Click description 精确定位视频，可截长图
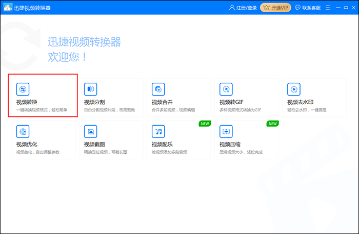Screen dimensions: 359x234 (105, 152)
